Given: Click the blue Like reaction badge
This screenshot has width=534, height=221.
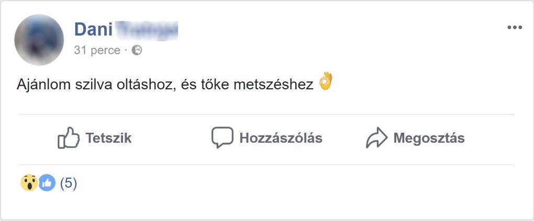Looking at the screenshot, I should click(x=47, y=183).
